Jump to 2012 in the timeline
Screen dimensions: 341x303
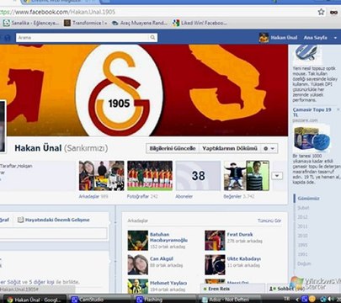pos(302,217)
